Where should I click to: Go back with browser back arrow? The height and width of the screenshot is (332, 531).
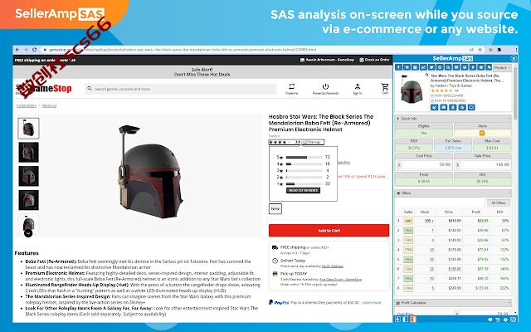point(17,50)
